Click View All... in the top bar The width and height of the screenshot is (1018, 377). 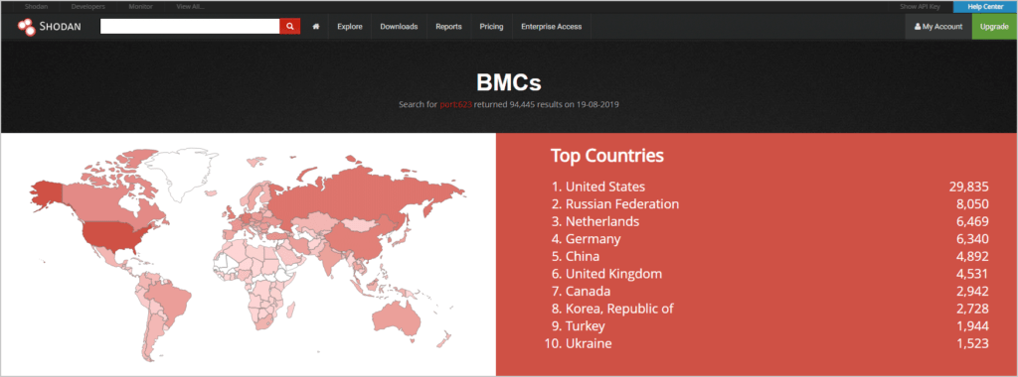pos(190,7)
